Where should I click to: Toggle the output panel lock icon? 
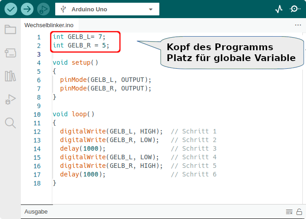[299, 211]
